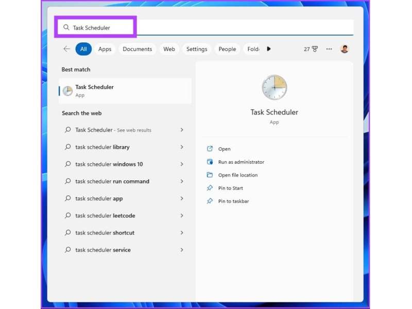This screenshot has height=309, width=412.
Task: Click the Run as administrator shield icon
Action: (x=210, y=162)
